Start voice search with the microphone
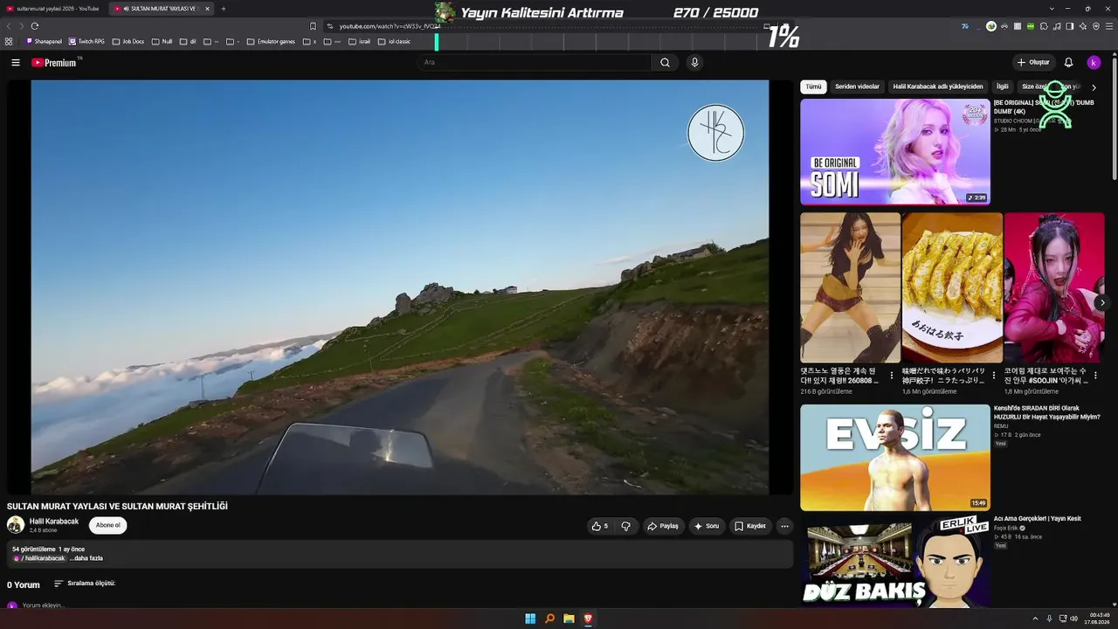Image resolution: width=1118 pixels, height=629 pixels. 694,62
